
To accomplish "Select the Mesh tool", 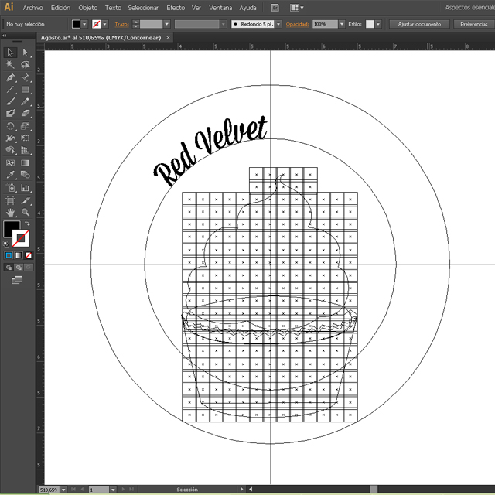I will [10, 163].
